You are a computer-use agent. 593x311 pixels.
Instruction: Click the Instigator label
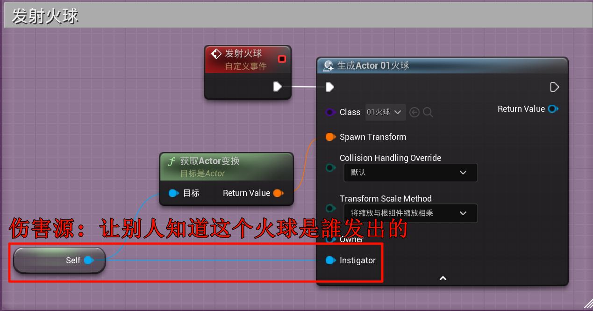pos(357,260)
